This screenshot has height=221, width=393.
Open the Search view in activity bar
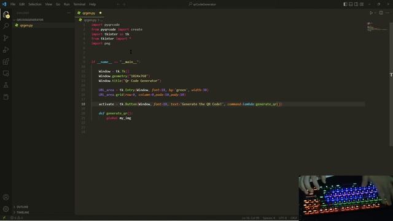(x=6, y=26)
